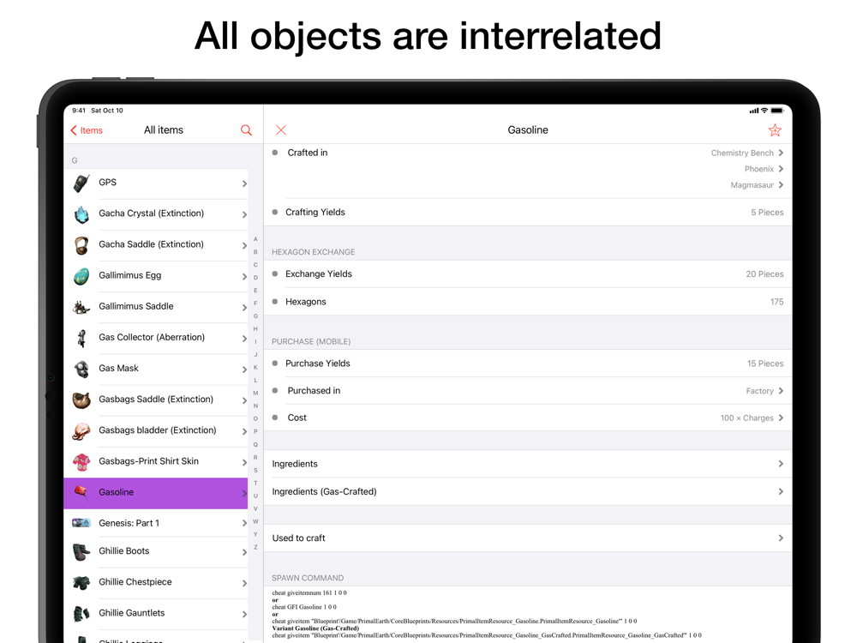
Task: Tap the Genesis: Part 1 icon
Action: pos(81,523)
